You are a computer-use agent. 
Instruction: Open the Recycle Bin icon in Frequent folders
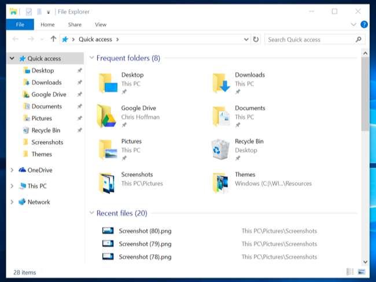coord(220,150)
